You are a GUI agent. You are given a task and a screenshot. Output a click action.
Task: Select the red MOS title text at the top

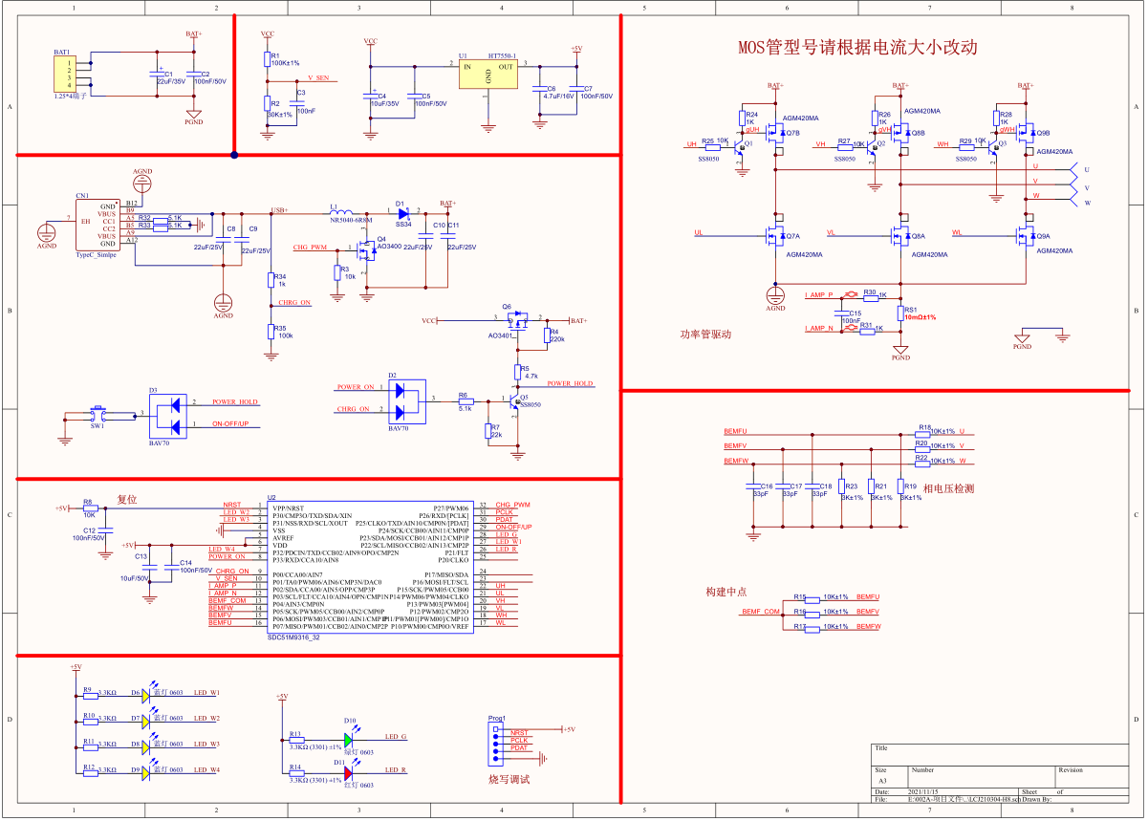tap(856, 49)
